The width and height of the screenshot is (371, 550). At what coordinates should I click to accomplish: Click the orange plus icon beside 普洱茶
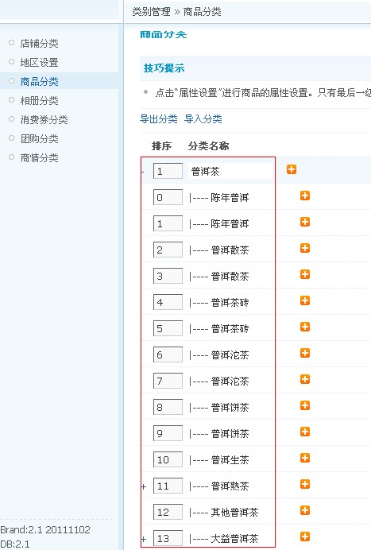click(292, 169)
